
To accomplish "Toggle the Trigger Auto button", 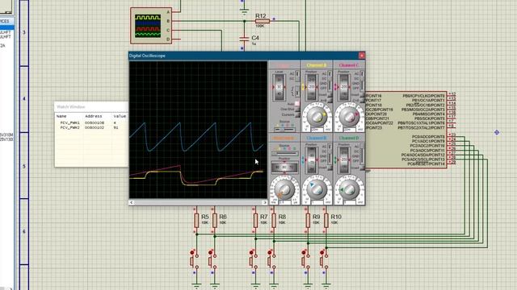I will click(297, 104).
